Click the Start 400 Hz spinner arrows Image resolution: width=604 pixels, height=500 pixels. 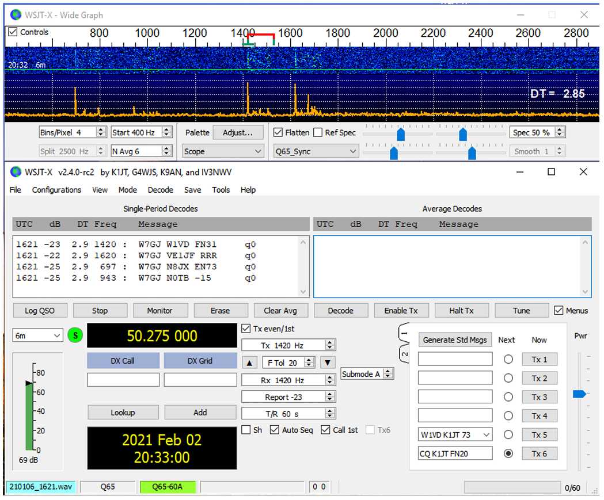click(166, 132)
